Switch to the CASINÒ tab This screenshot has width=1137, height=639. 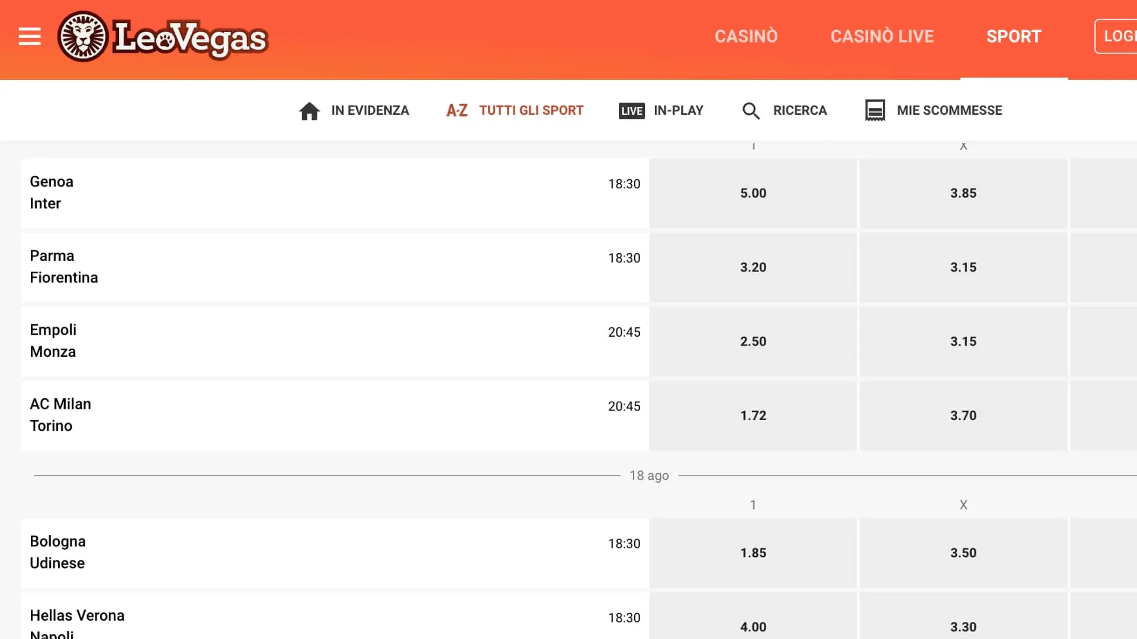click(746, 36)
